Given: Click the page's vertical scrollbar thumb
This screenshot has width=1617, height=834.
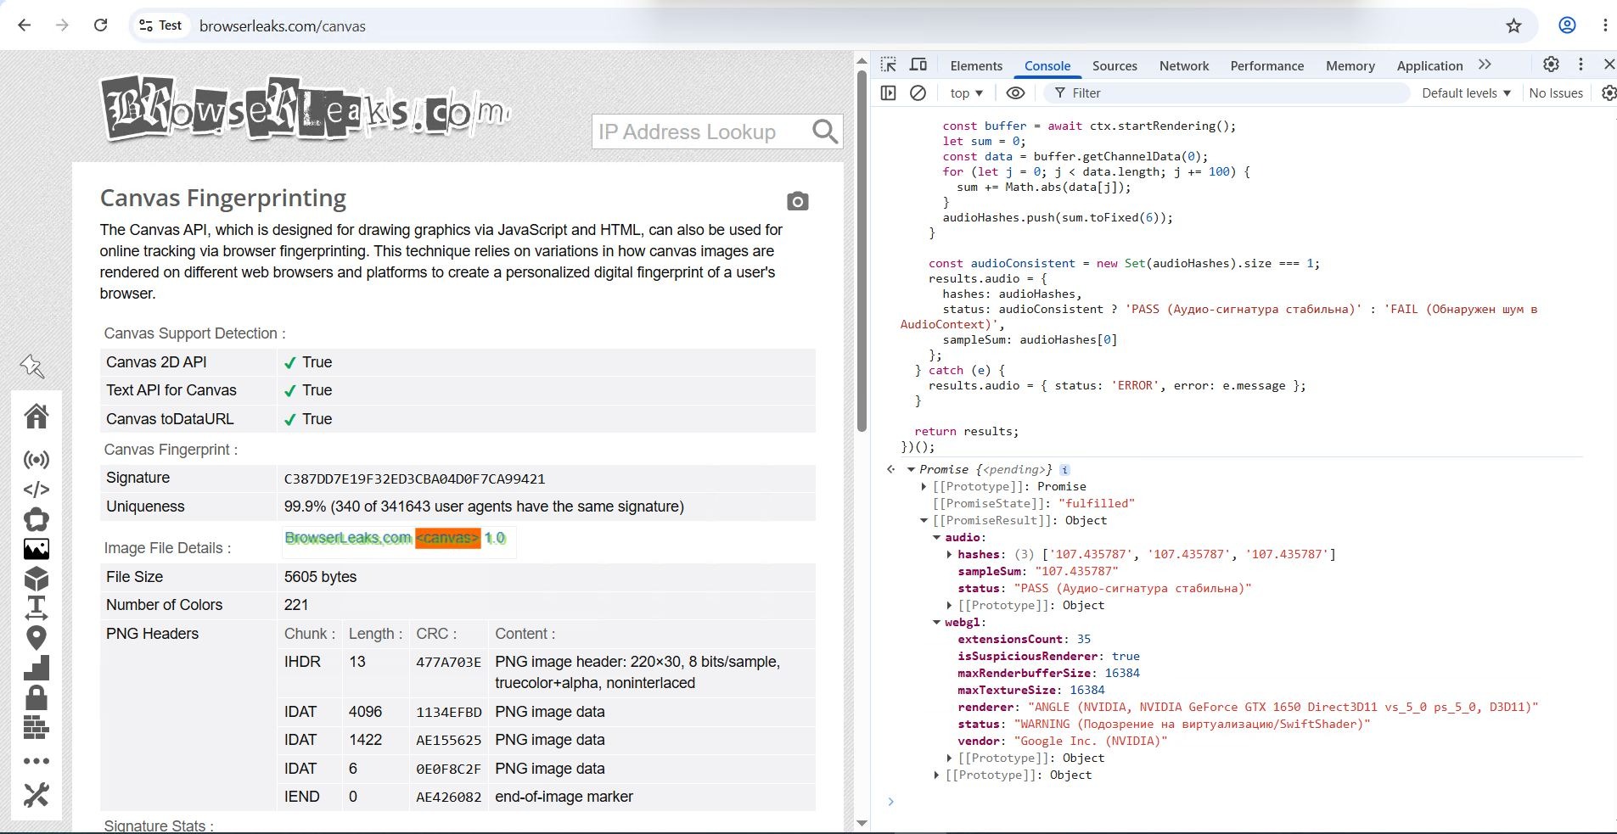Looking at the screenshot, I should coord(862,252).
